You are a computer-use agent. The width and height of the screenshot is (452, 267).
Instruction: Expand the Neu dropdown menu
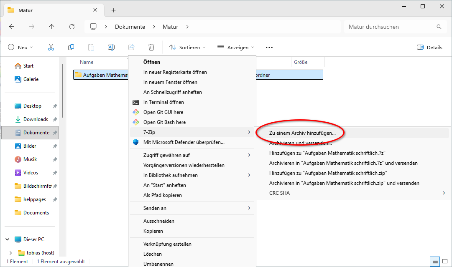click(20, 48)
